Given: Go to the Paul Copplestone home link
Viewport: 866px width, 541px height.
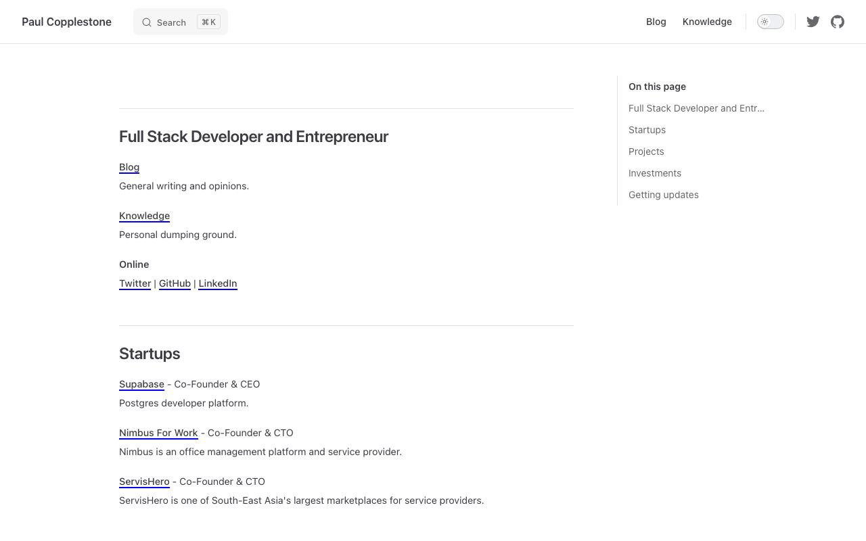Looking at the screenshot, I should pos(66,22).
